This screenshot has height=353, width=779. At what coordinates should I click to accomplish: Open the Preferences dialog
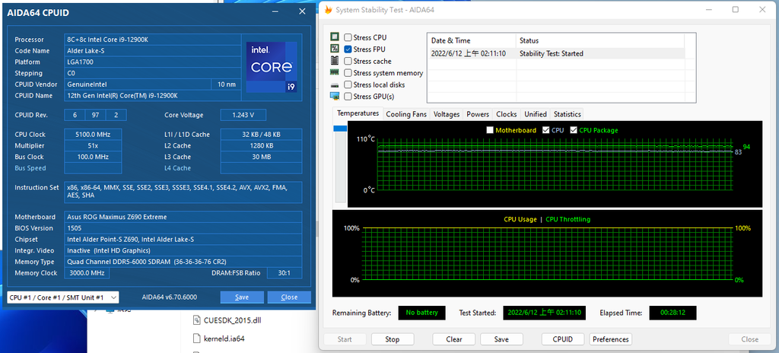pyautogui.click(x=611, y=339)
